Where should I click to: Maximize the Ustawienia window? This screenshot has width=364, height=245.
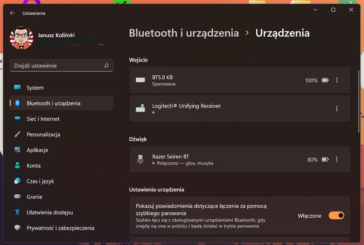[x=333, y=10]
